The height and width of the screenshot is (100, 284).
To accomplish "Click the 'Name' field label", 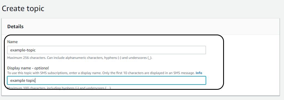I will tap(13, 42).
